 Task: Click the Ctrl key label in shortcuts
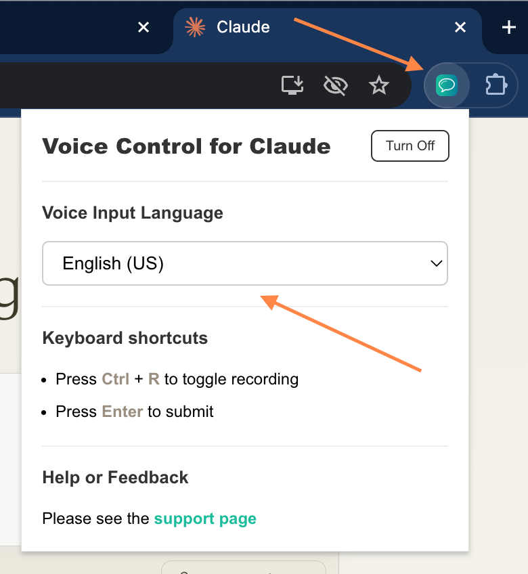click(115, 379)
